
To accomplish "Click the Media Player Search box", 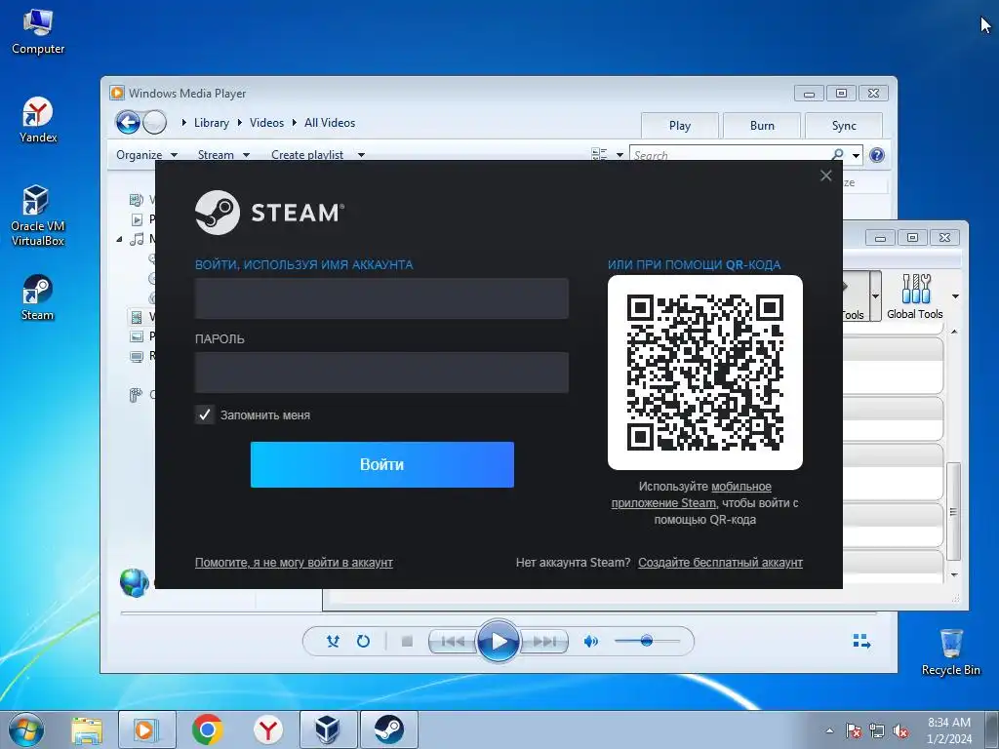I will point(732,155).
